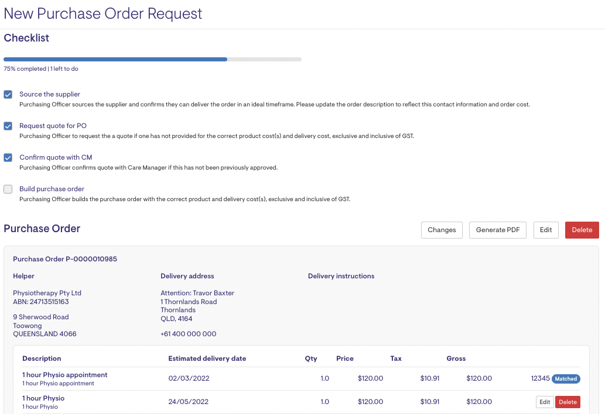Toggle the Confirm quote with CM checkbox

[8, 158]
